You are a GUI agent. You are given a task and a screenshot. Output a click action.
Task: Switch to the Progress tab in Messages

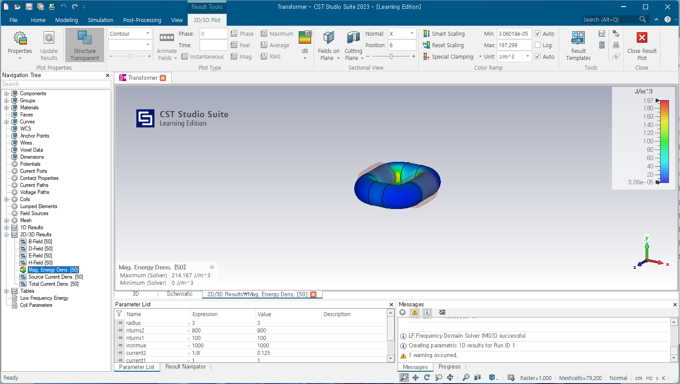click(x=449, y=366)
